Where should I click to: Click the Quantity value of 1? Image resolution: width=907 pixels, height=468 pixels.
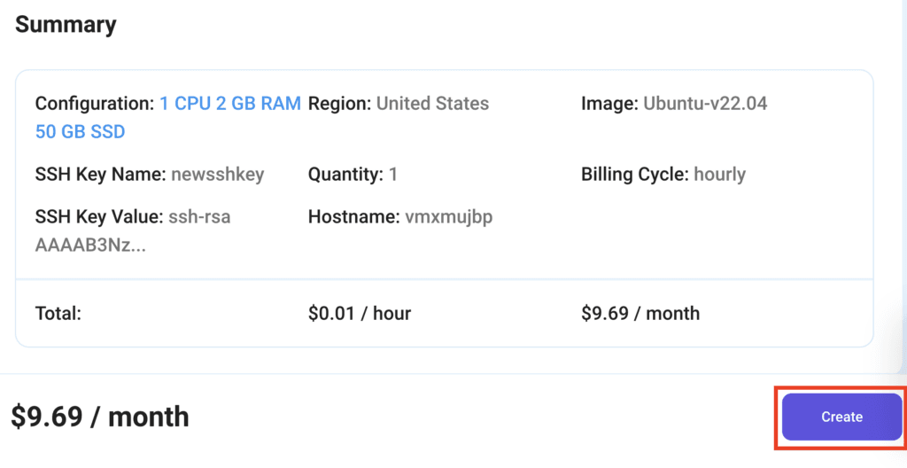pos(393,175)
